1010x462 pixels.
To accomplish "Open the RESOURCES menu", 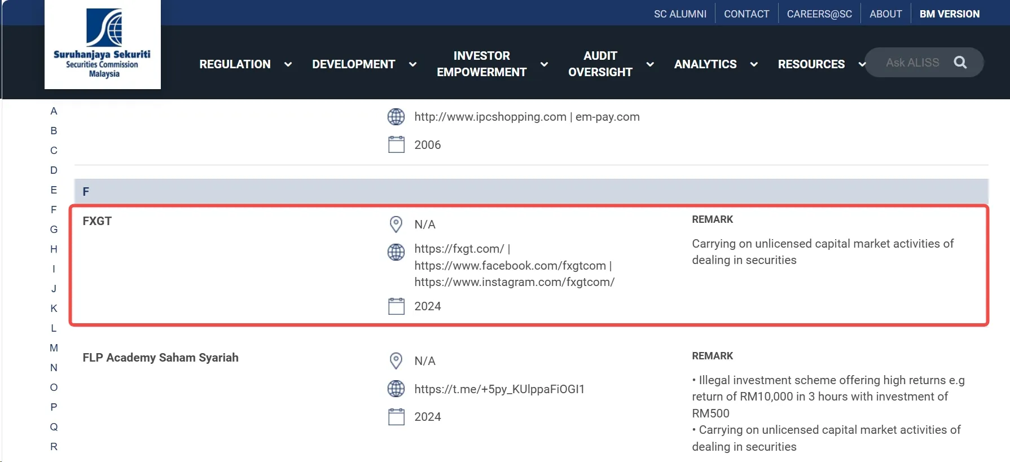I will click(x=811, y=64).
